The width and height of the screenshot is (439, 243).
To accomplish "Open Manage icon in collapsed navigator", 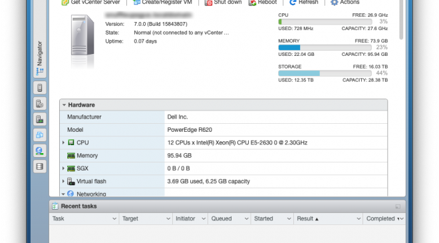I will tap(40, 104).
